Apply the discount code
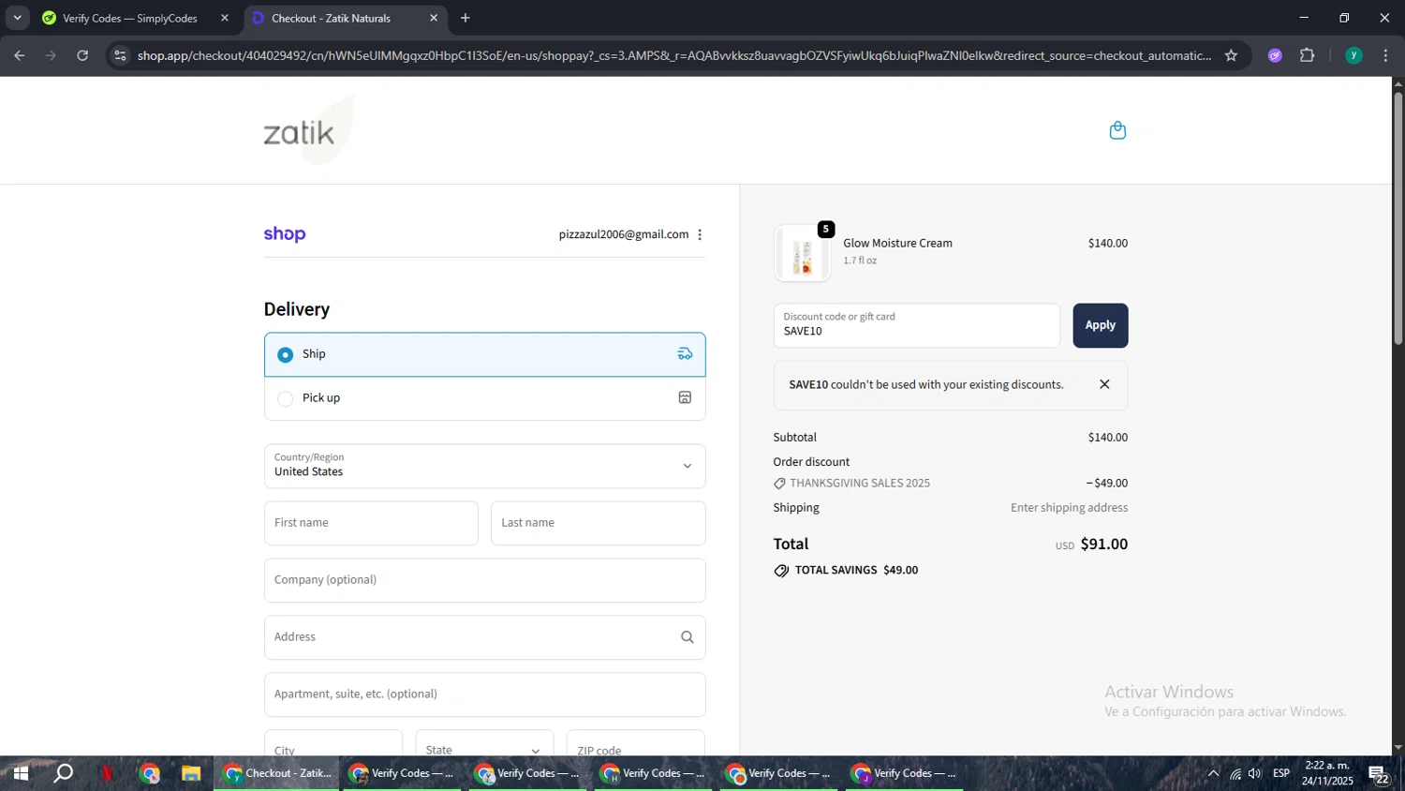This screenshot has width=1405, height=791. pyautogui.click(x=1100, y=325)
